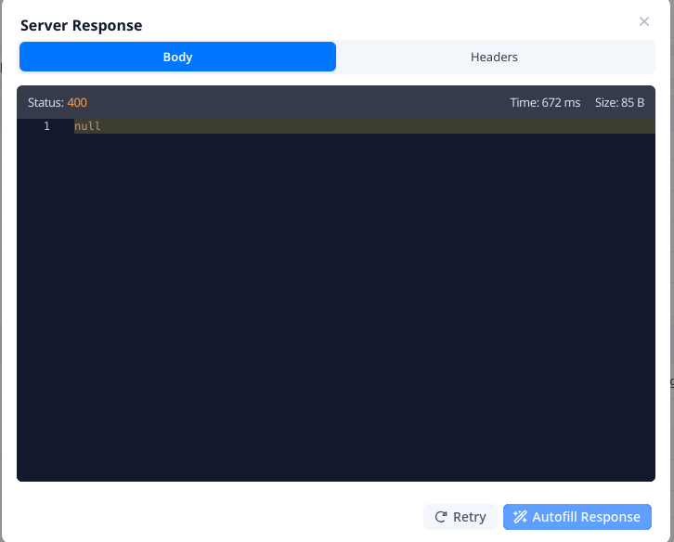The width and height of the screenshot is (674, 542).
Task: Click line number 1 in the gutter
Action: click(46, 126)
